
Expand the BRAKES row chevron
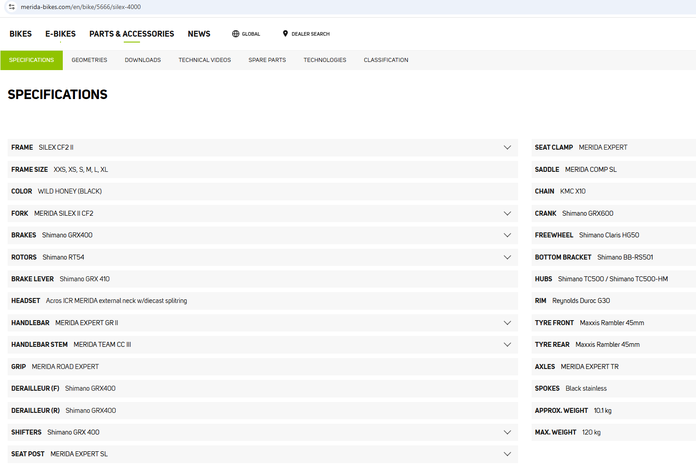pos(507,235)
